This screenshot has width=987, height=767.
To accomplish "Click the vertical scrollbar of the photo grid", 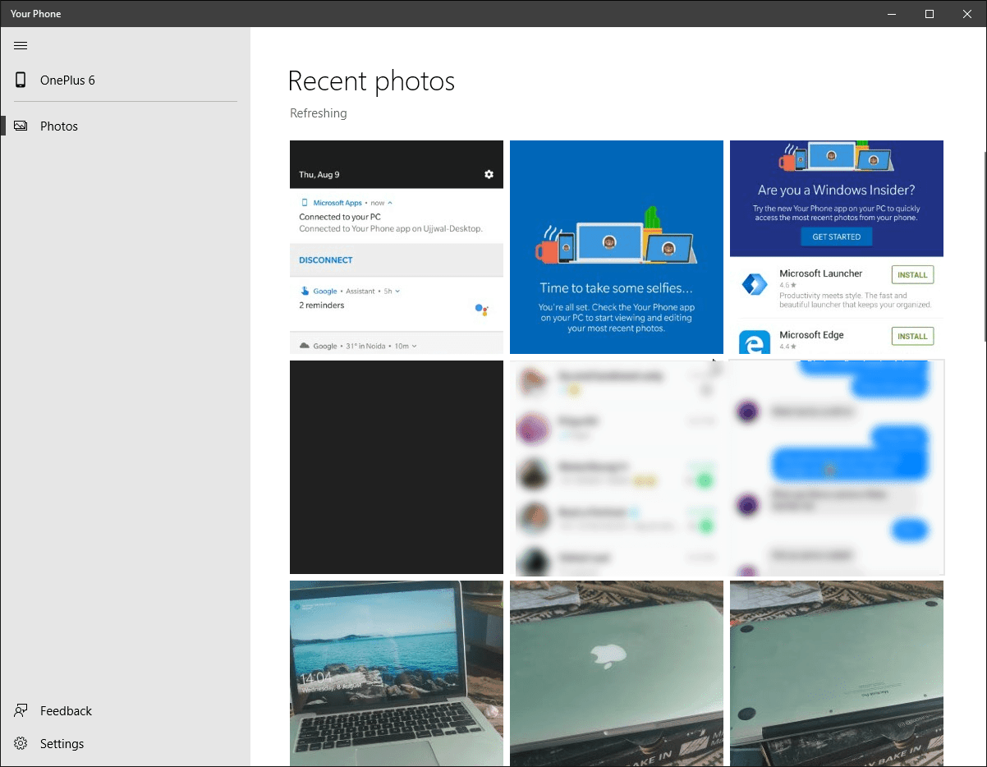I will coord(984,246).
